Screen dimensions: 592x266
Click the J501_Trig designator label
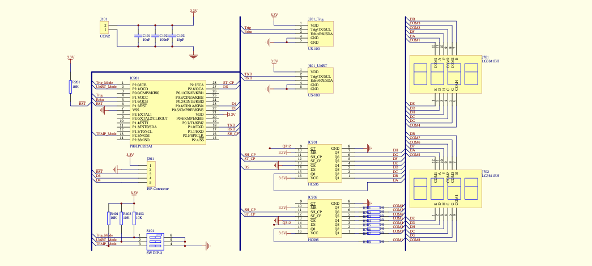coord(316,19)
